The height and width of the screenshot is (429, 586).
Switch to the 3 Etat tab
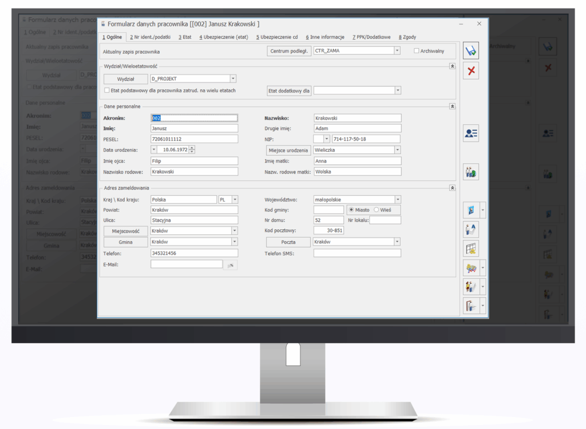(x=184, y=37)
